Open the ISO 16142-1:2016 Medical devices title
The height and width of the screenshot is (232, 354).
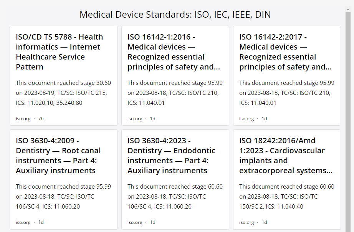pos(174,52)
